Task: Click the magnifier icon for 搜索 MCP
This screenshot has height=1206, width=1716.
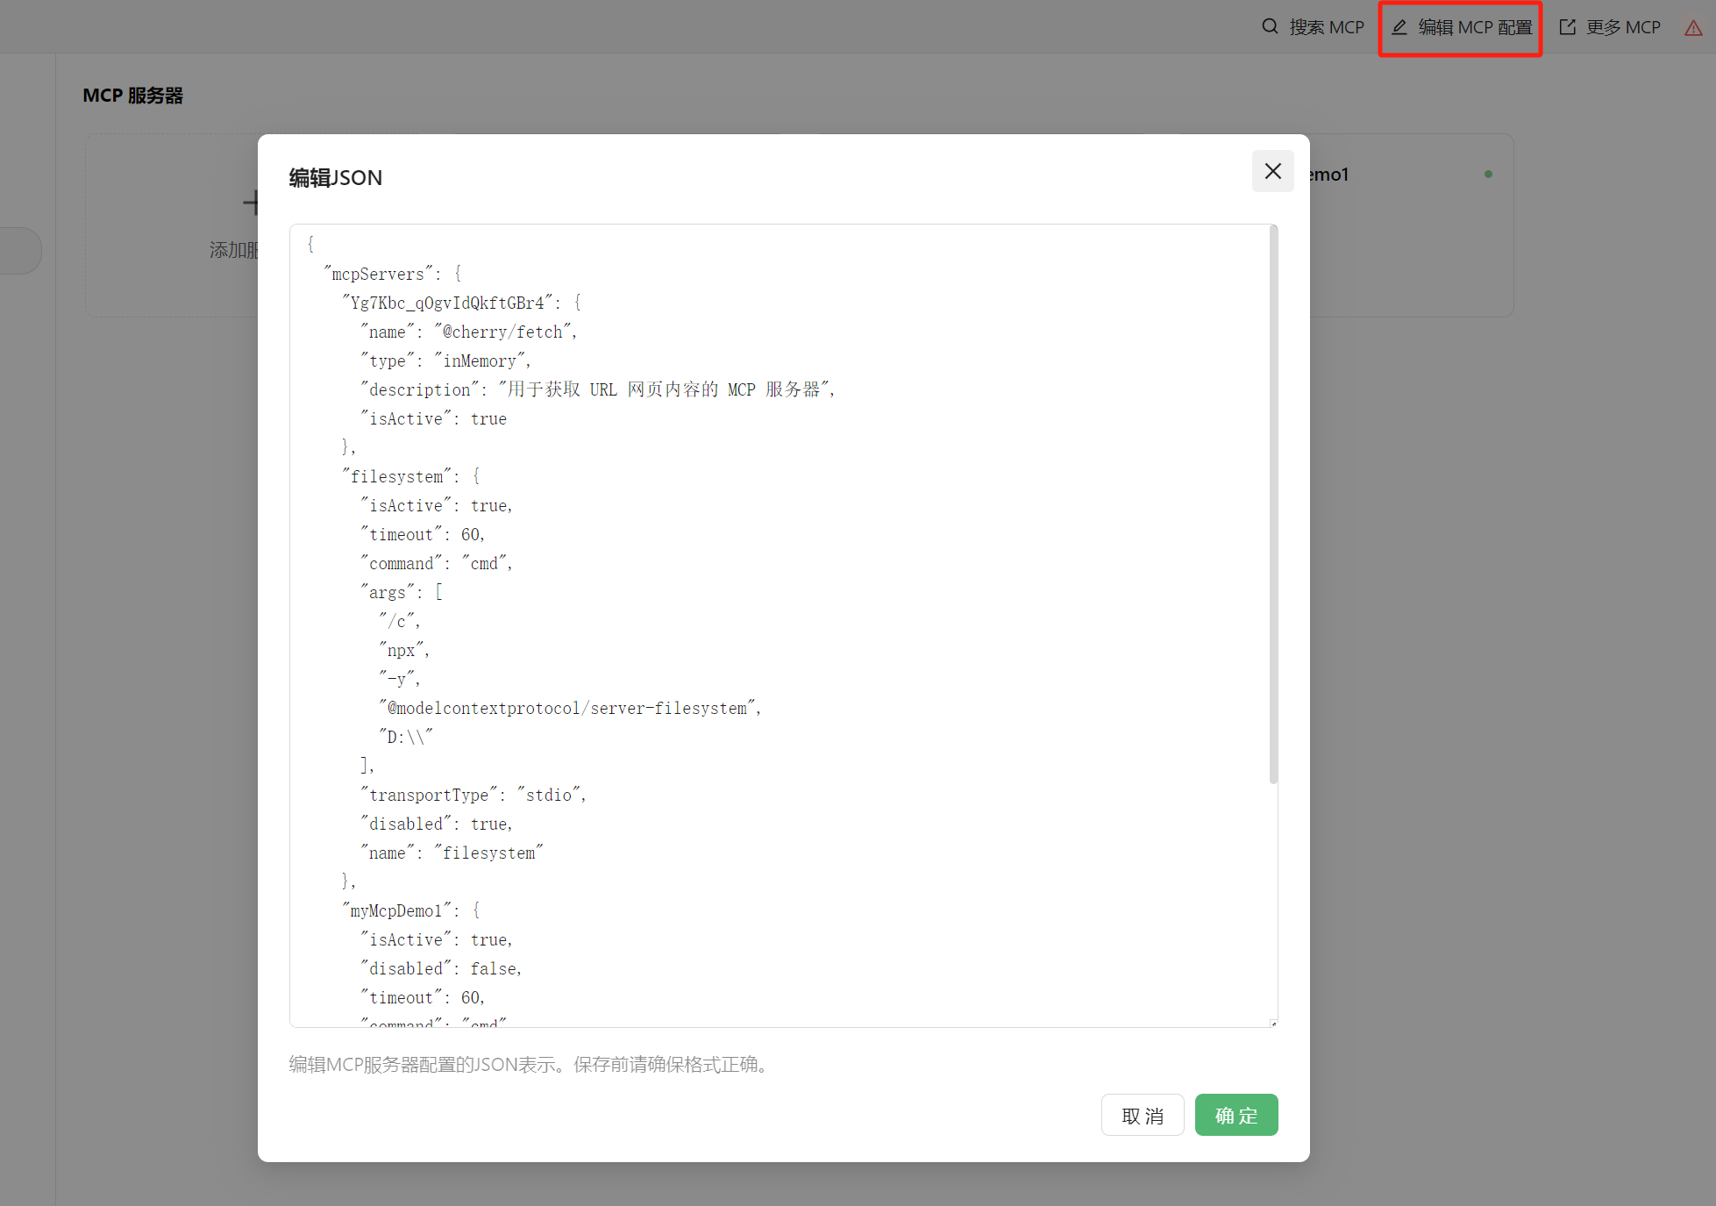Action: [1270, 26]
